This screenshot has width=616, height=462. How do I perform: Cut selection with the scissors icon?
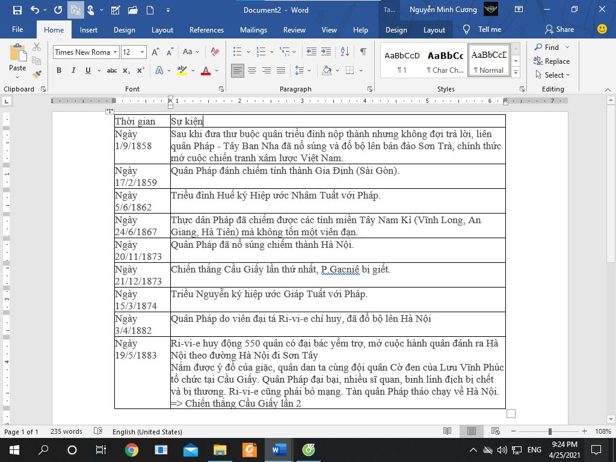point(37,47)
